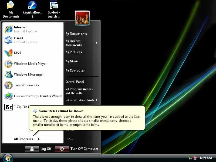The image size is (216, 162).
Task: Click the Log Off lock icon
Action: click(32, 149)
